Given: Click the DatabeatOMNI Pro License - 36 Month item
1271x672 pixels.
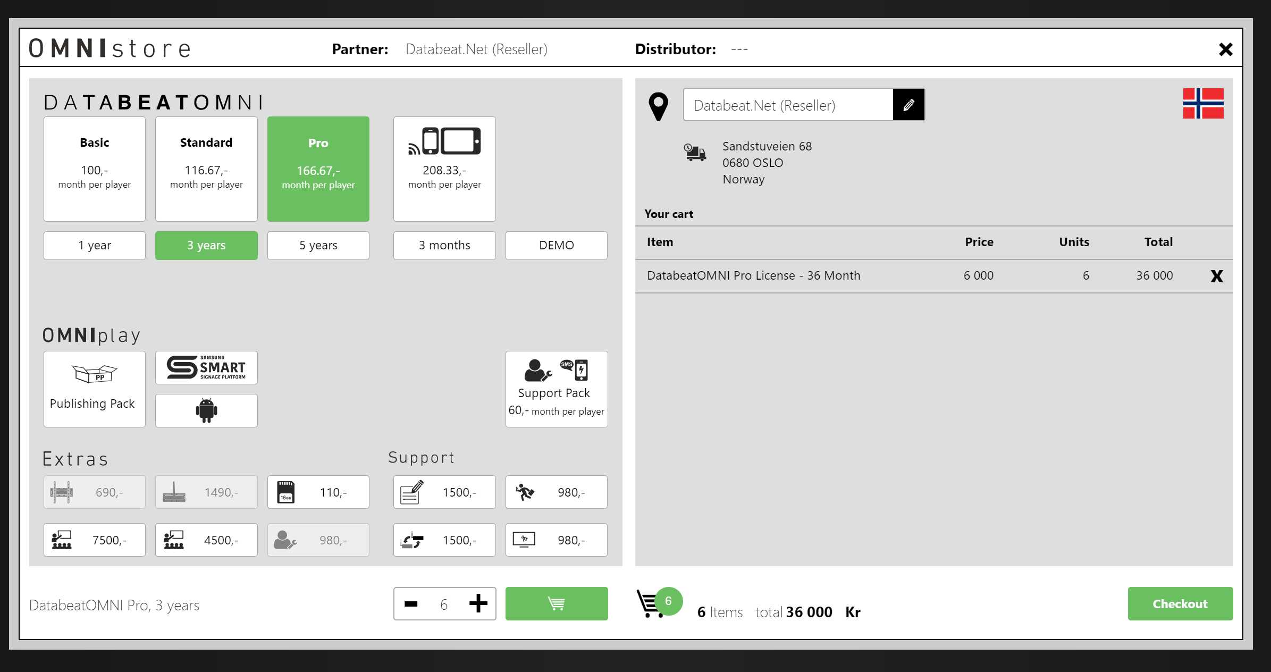Looking at the screenshot, I should click(x=753, y=275).
